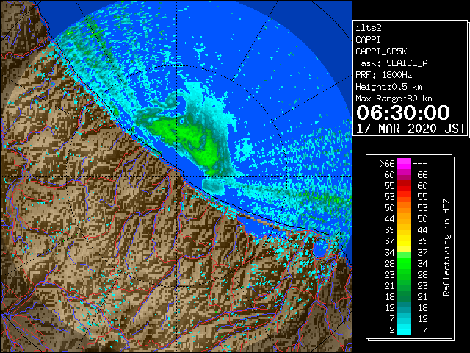Click the bright green 28-34 dBZ legend band
The height and width of the screenshot is (353, 470).
404,263
